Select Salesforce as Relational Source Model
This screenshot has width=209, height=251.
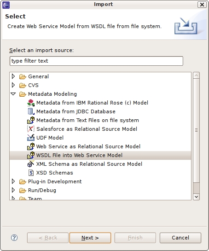[87, 129]
